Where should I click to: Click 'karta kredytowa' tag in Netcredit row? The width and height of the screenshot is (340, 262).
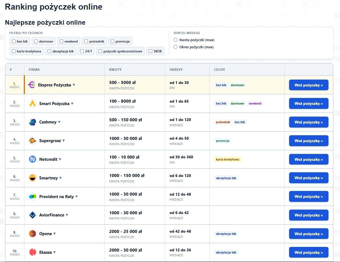point(227,159)
